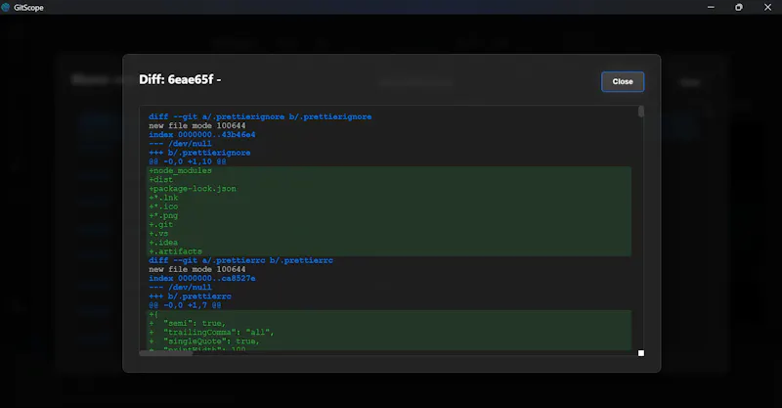Close the diff dialog with Close button
The height and width of the screenshot is (408, 782).
coord(623,81)
